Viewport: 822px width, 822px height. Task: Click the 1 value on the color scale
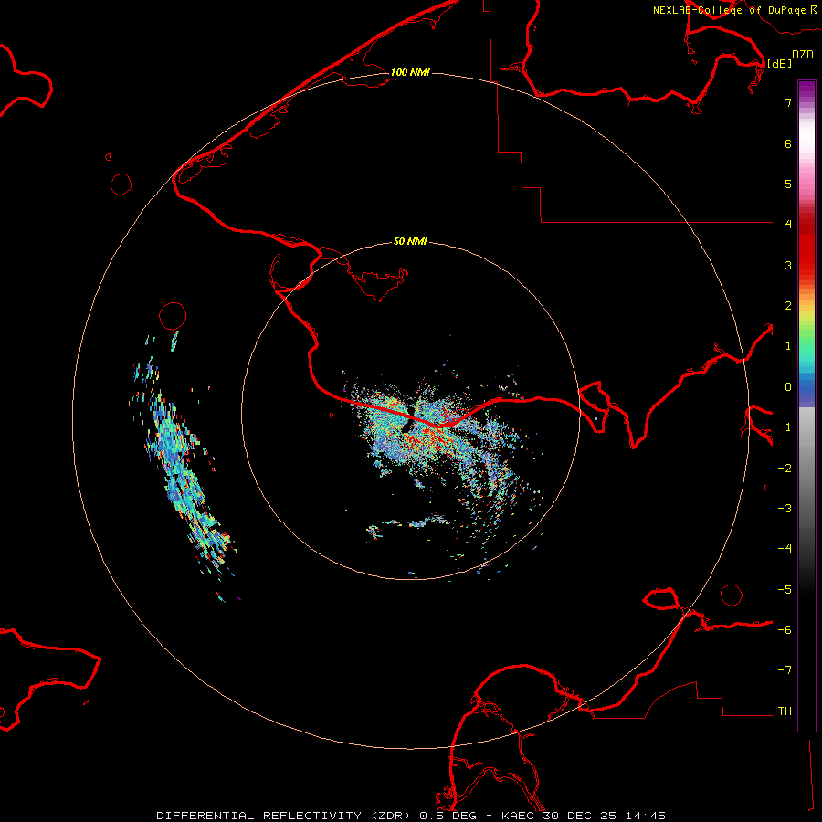(788, 346)
